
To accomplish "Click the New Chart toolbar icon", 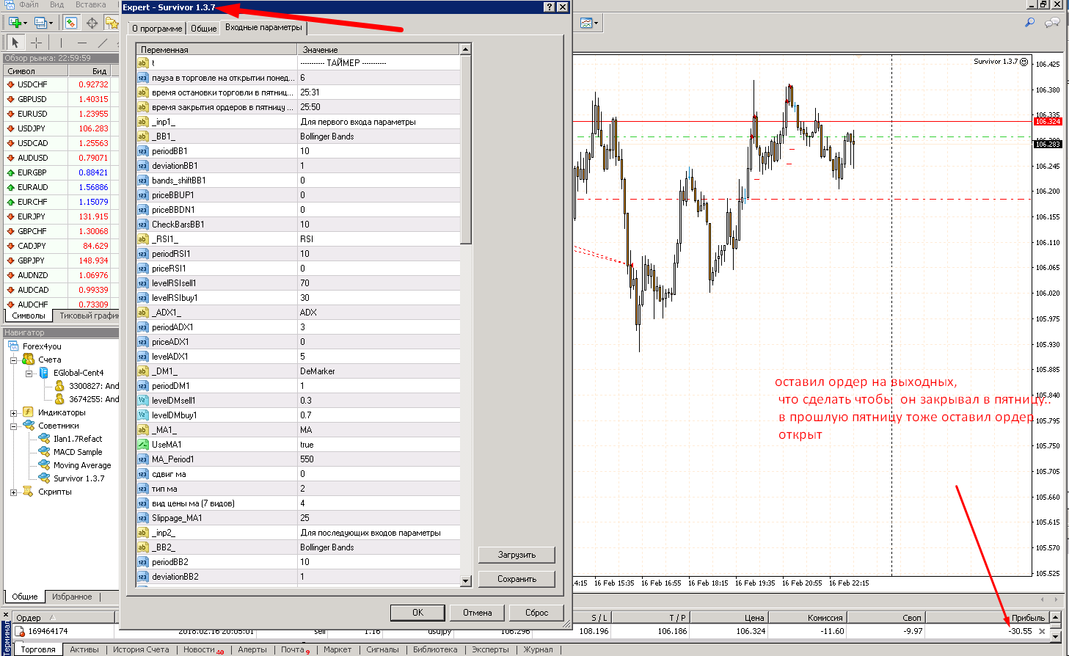I will (14, 23).
